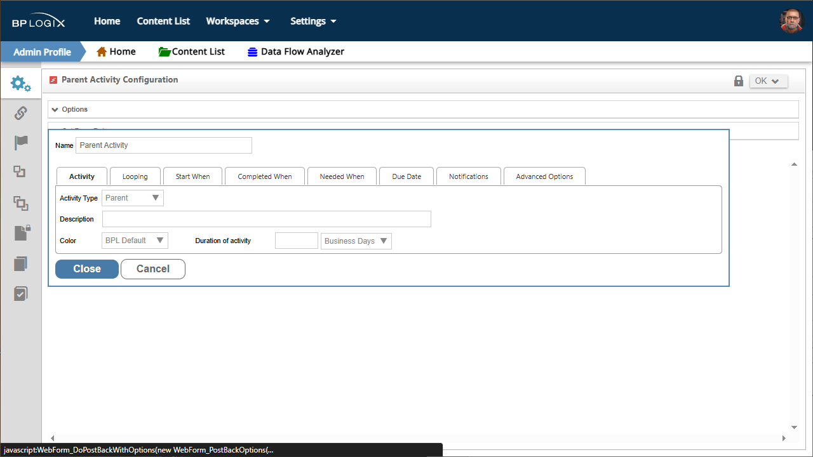
Task: Switch to the Notifications tab
Action: (469, 176)
